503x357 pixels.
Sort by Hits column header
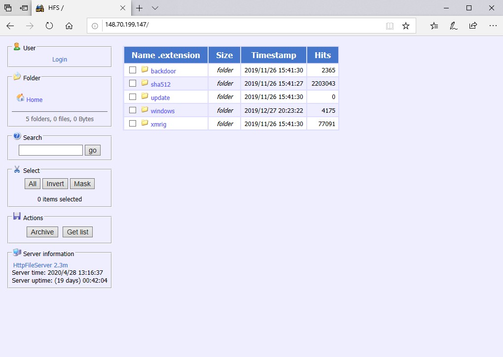pyautogui.click(x=323, y=55)
